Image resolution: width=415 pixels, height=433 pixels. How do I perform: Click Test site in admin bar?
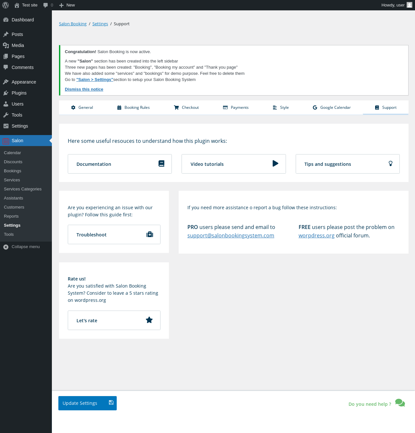[x=30, y=5]
